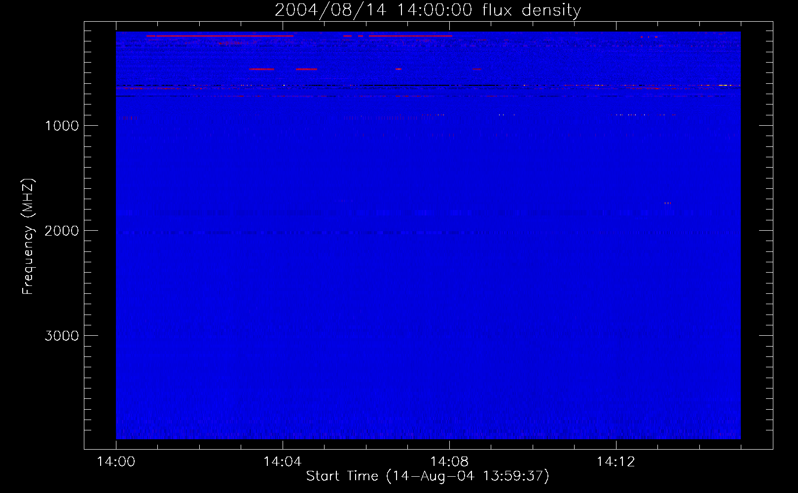Click the '14:08' time tick label

tap(449, 462)
